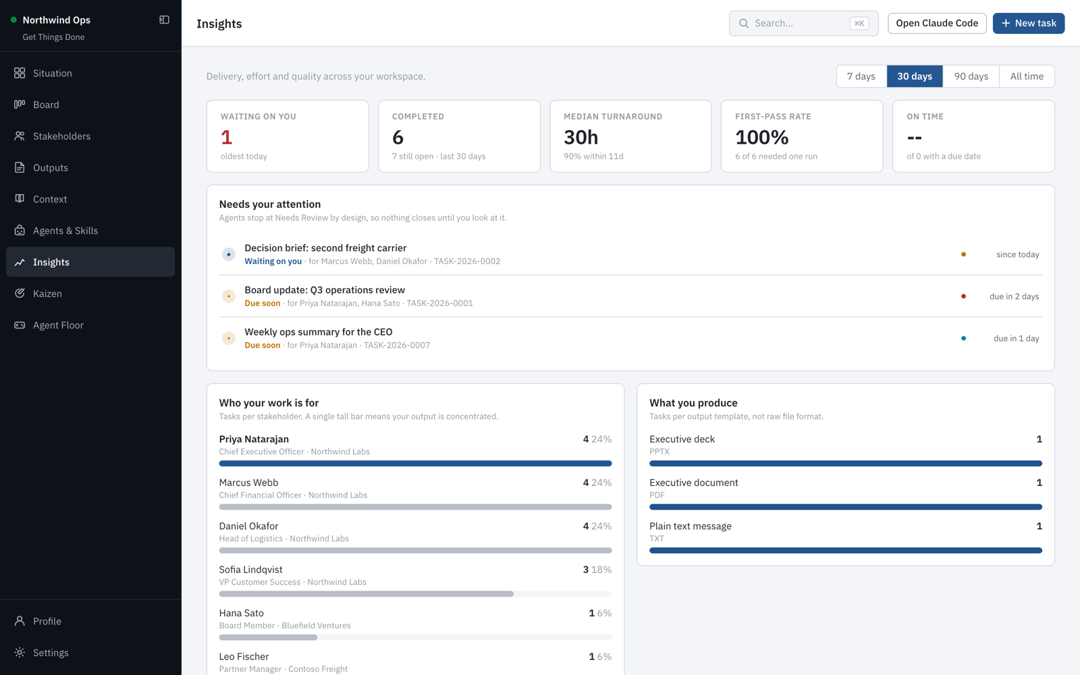Click the status icon beside the freight carrier brief
The height and width of the screenshot is (675, 1080).
pos(229,254)
